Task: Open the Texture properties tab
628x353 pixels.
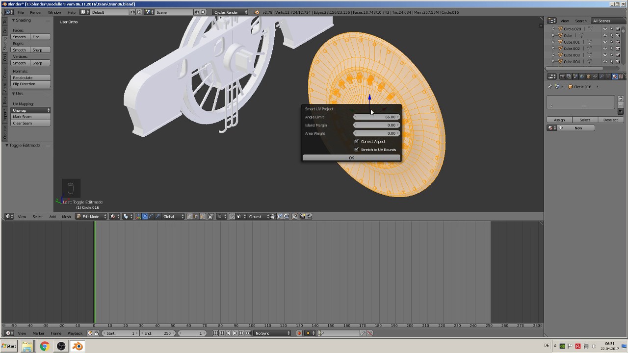Action: coord(621,76)
